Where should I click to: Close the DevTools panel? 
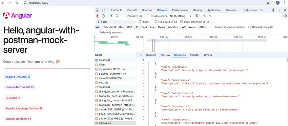pos(285,10)
